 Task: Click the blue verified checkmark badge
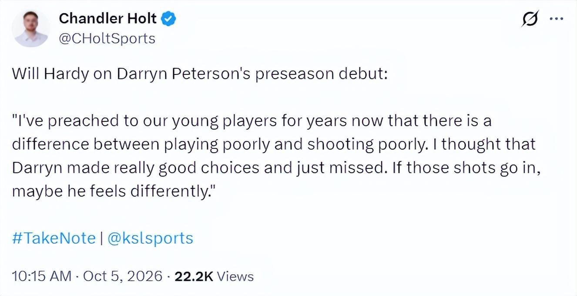pos(168,18)
